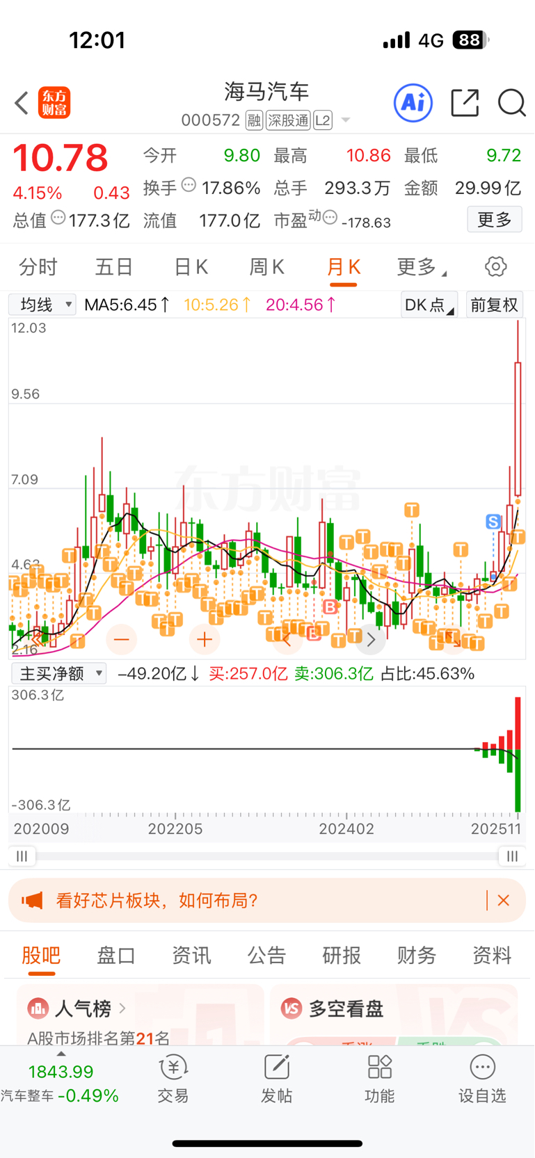Dismiss the chip sector banner
The height and width of the screenshot is (1158, 535).
(x=504, y=901)
